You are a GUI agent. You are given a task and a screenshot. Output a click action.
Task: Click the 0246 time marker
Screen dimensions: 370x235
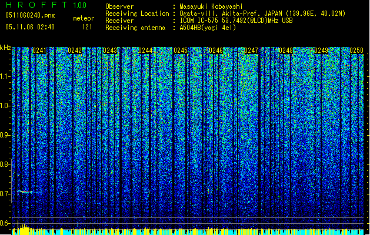[216, 51]
